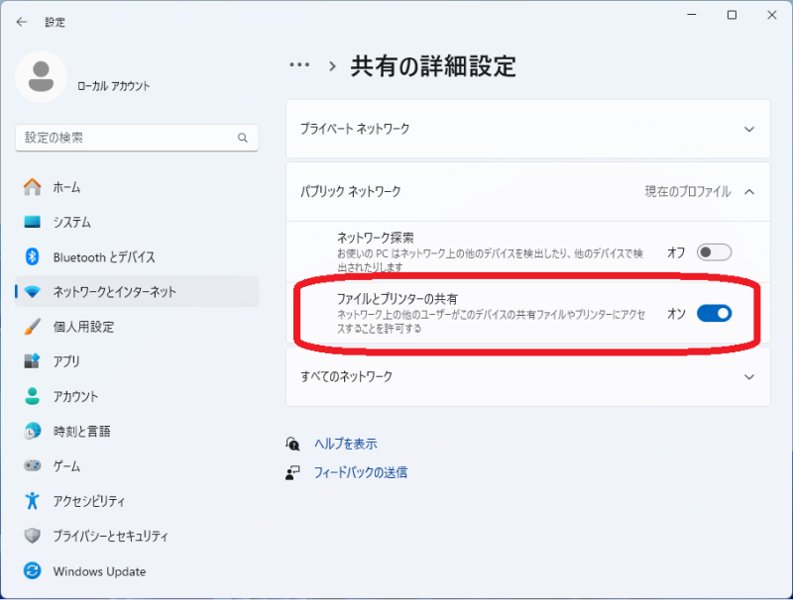Open Windows Update settings
793x600 pixels.
tap(99, 571)
